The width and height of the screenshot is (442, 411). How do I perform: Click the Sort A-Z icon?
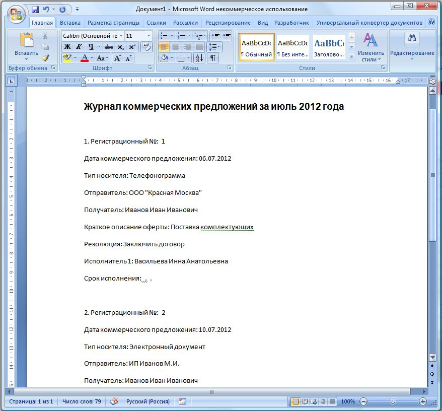(199, 58)
